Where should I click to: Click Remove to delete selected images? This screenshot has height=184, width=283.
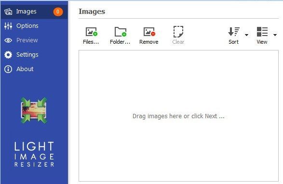point(149,36)
